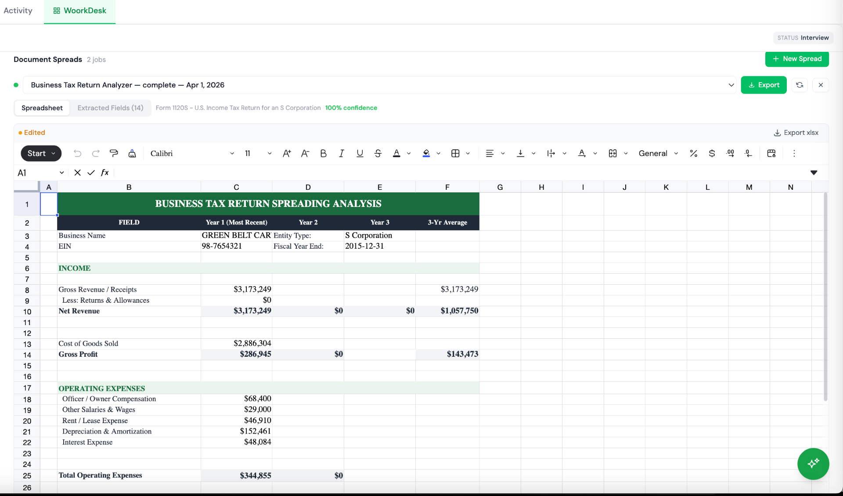Click the vertical scrollbar of the spreadsheet
Viewport: 843px width, 496px height.
click(x=825, y=297)
